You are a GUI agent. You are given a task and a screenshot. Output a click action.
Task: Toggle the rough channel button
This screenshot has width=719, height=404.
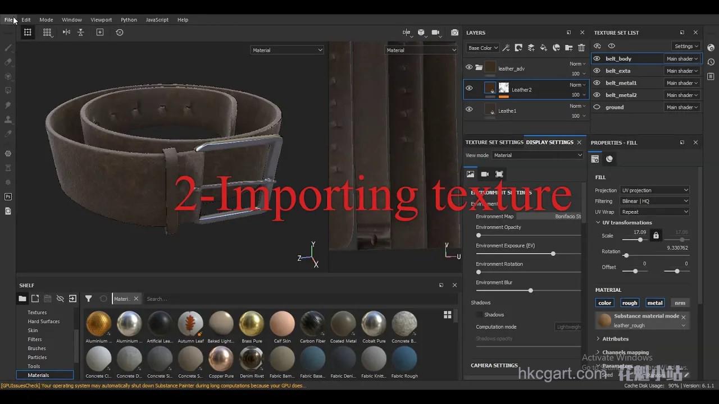click(x=630, y=303)
